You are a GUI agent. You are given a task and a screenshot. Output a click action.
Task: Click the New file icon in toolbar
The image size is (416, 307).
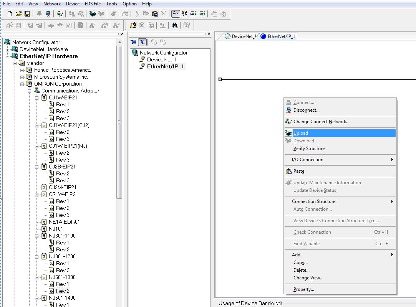click(x=10, y=14)
